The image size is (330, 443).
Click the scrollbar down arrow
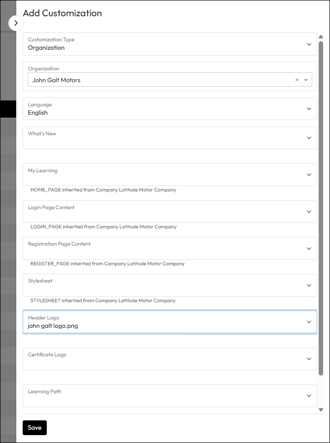tap(321, 410)
